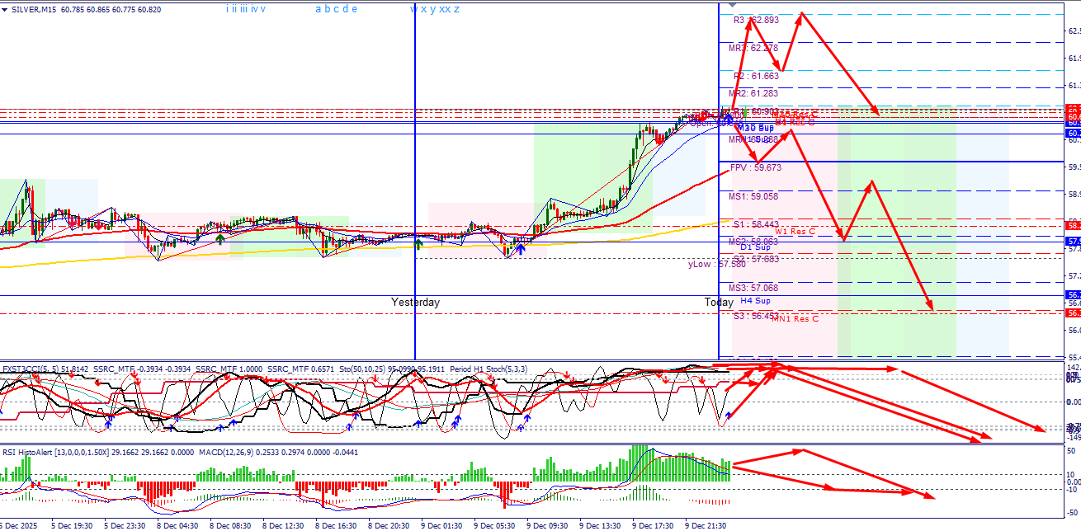Click the 5 Dec 19:30 time axis label
The image size is (1081, 531).
[x=72, y=524]
